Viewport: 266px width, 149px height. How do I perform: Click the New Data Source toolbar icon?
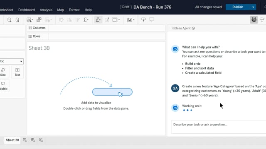pos(9,20)
